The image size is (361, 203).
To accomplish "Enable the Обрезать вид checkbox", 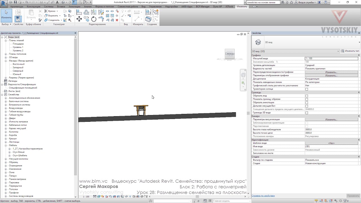I will 307,96.
